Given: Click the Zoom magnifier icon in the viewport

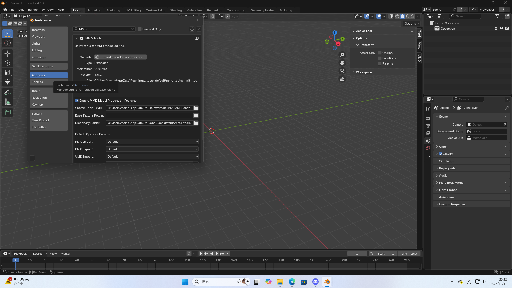Looking at the screenshot, I should (342, 55).
